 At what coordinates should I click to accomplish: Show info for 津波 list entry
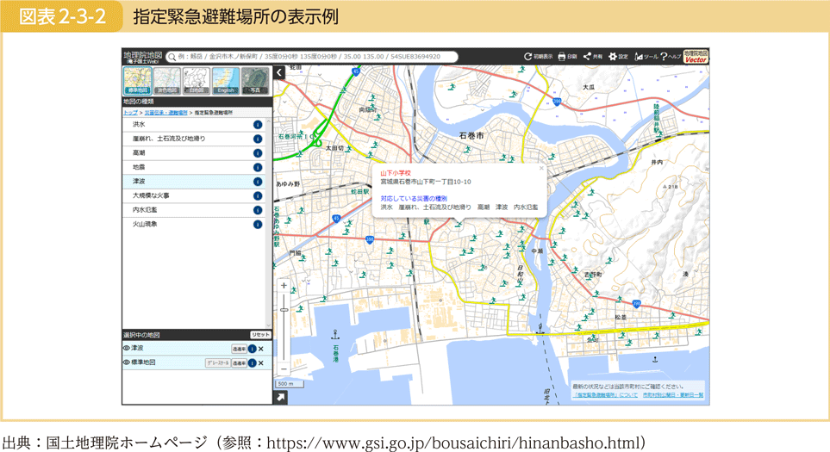(x=258, y=182)
